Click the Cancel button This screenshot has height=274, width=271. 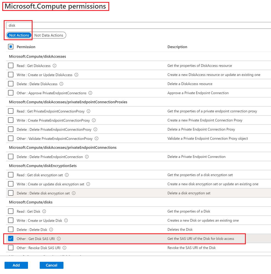click(51, 265)
